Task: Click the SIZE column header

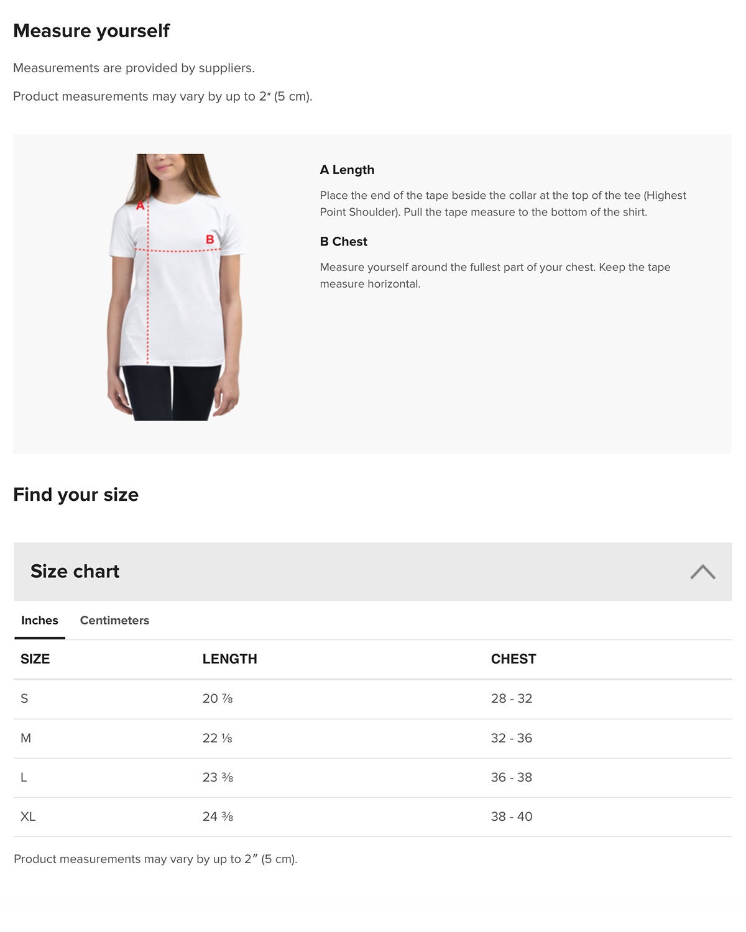Action: tap(35, 659)
